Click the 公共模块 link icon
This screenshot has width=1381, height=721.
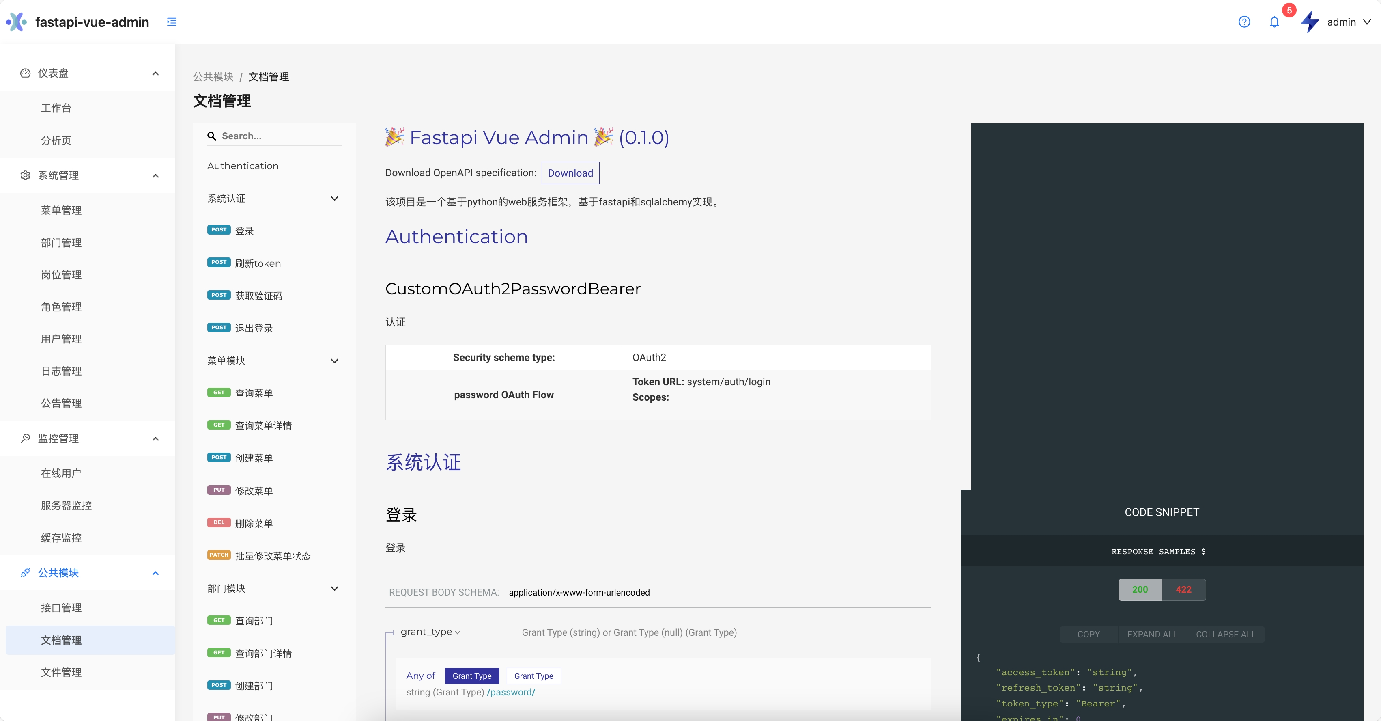pos(25,573)
